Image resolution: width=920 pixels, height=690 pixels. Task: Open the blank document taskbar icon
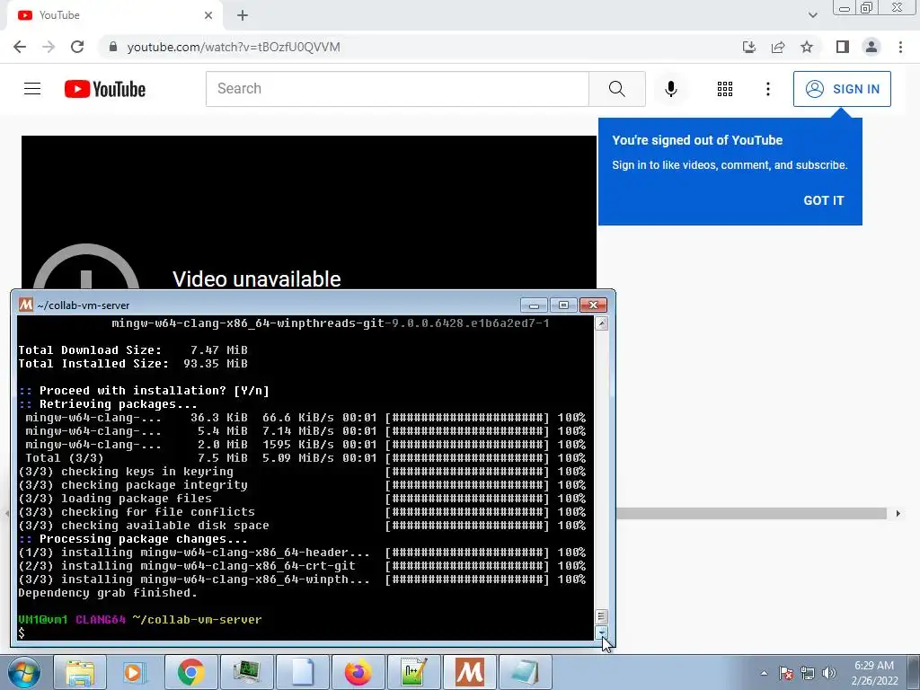pos(303,672)
